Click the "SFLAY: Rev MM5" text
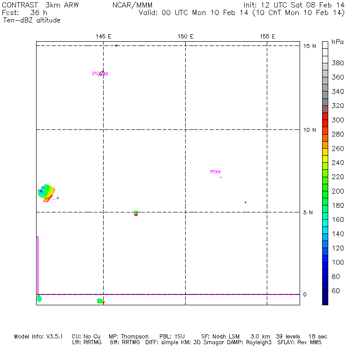 point(299,342)
